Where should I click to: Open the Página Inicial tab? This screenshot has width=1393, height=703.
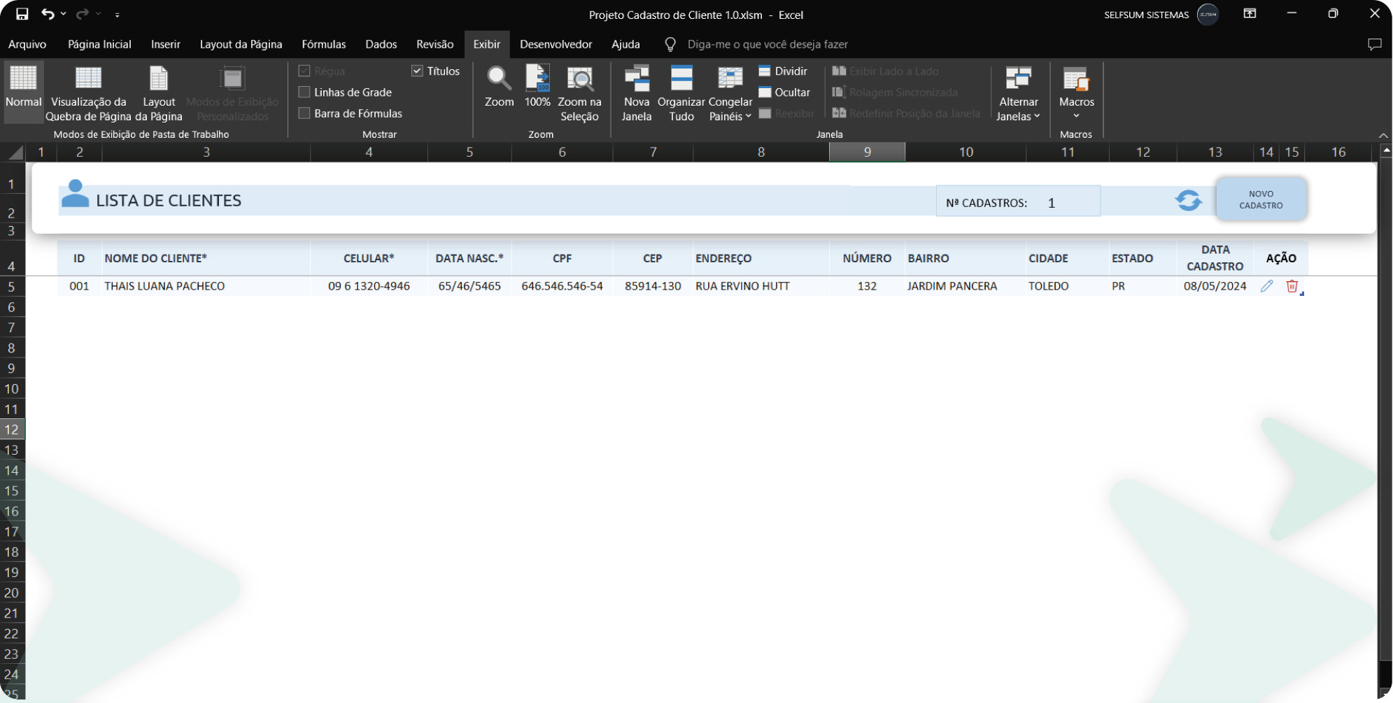[x=99, y=44]
